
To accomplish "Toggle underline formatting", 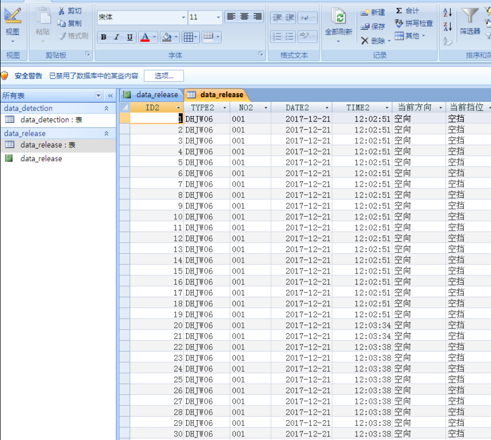I will tap(130, 37).
